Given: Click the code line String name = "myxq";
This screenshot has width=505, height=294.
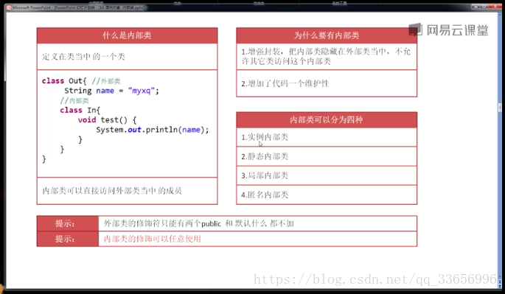Looking at the screenshot, I should pyautogui.click(x=111, y=91).
